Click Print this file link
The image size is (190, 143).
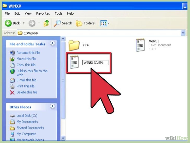click(x=26, y=86)
